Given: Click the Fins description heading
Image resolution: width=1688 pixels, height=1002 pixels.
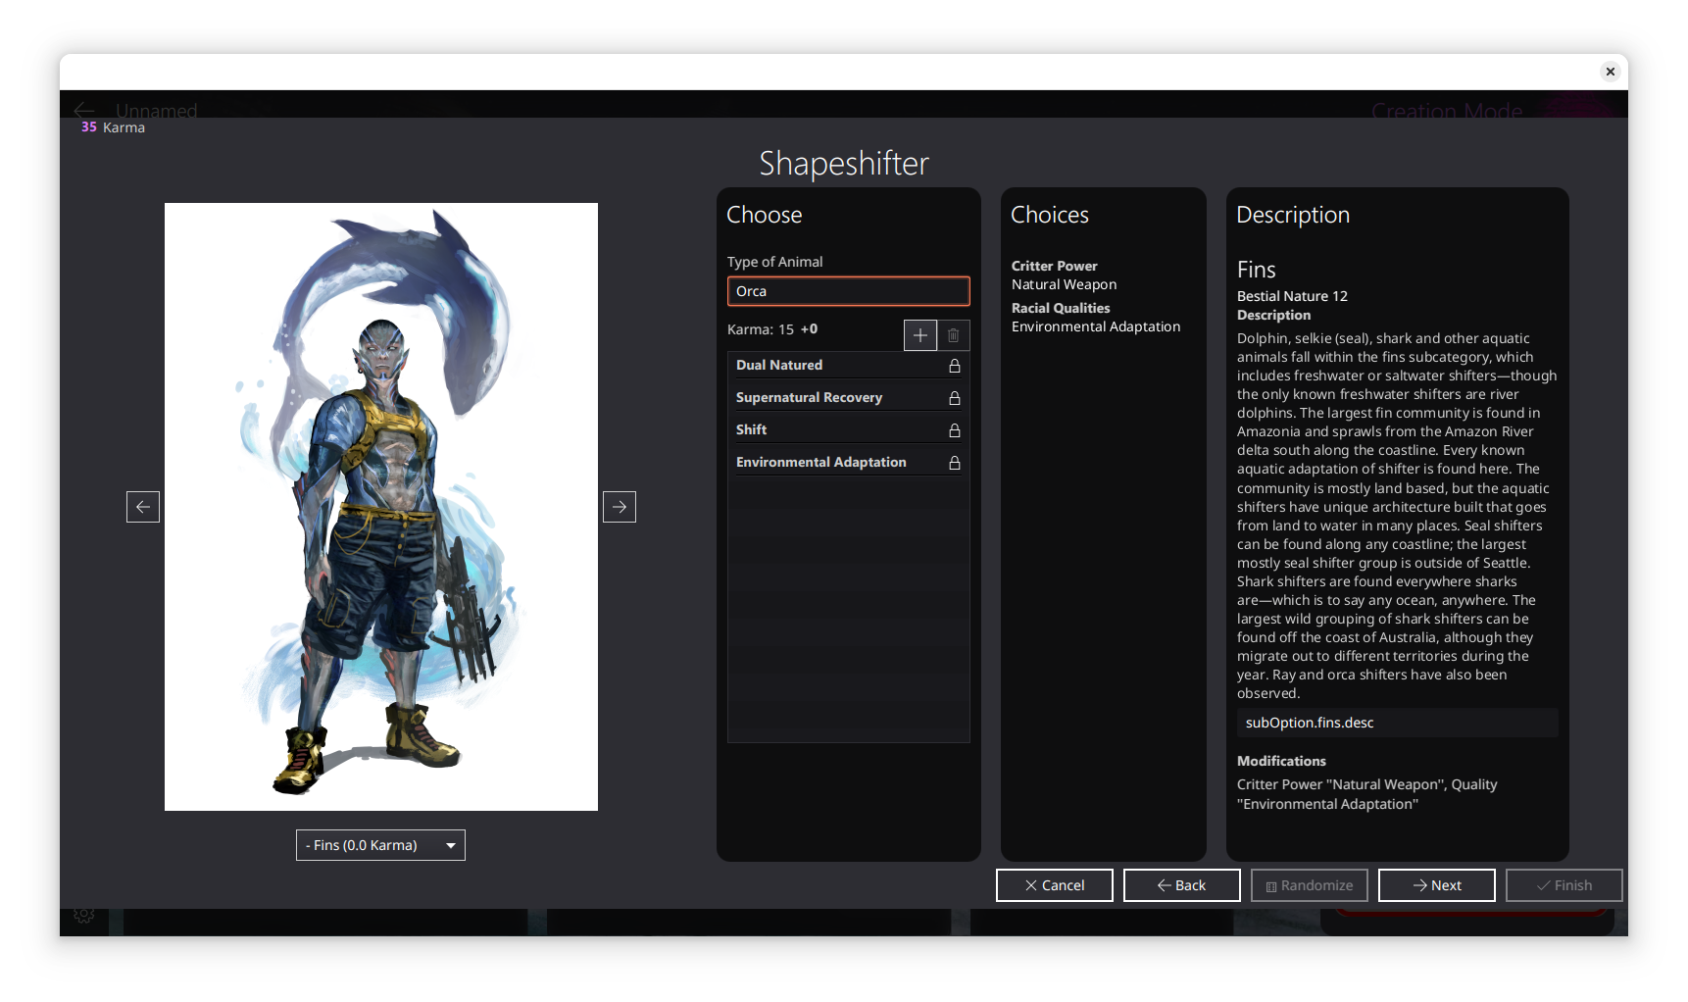Looking at the screenshot, I should [x=1257, y=270].
